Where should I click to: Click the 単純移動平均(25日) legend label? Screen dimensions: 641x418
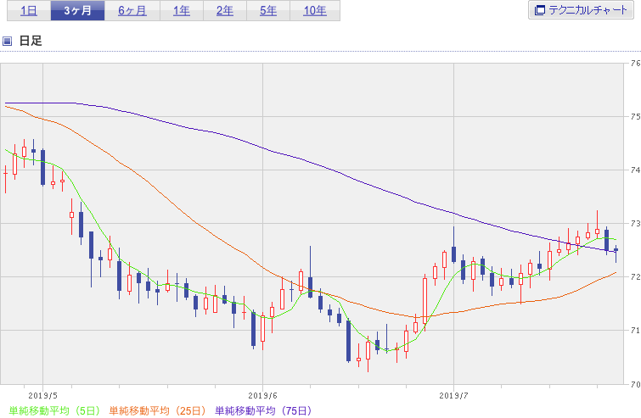[x=157, y=410]
